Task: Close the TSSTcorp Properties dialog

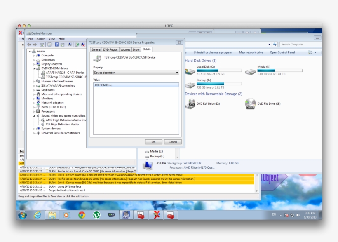Action: (179, 42)
